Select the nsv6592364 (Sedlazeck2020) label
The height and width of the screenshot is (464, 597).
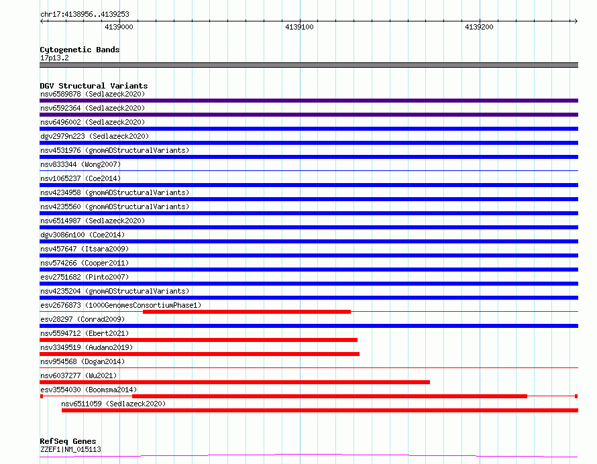click(x=93, y=108)
